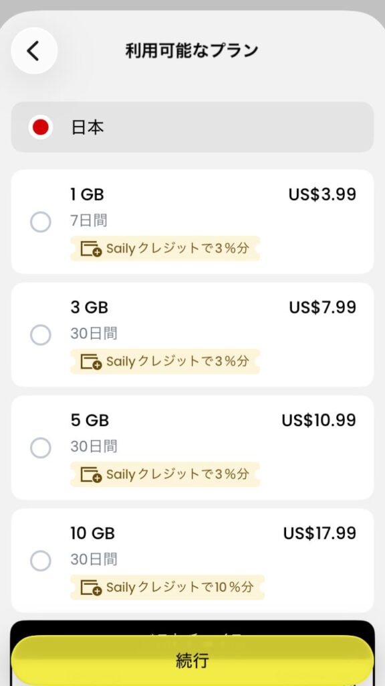The image size is (385, 686).
Task: Tap the back arrow to return
Action: click(x=33, y=50)
